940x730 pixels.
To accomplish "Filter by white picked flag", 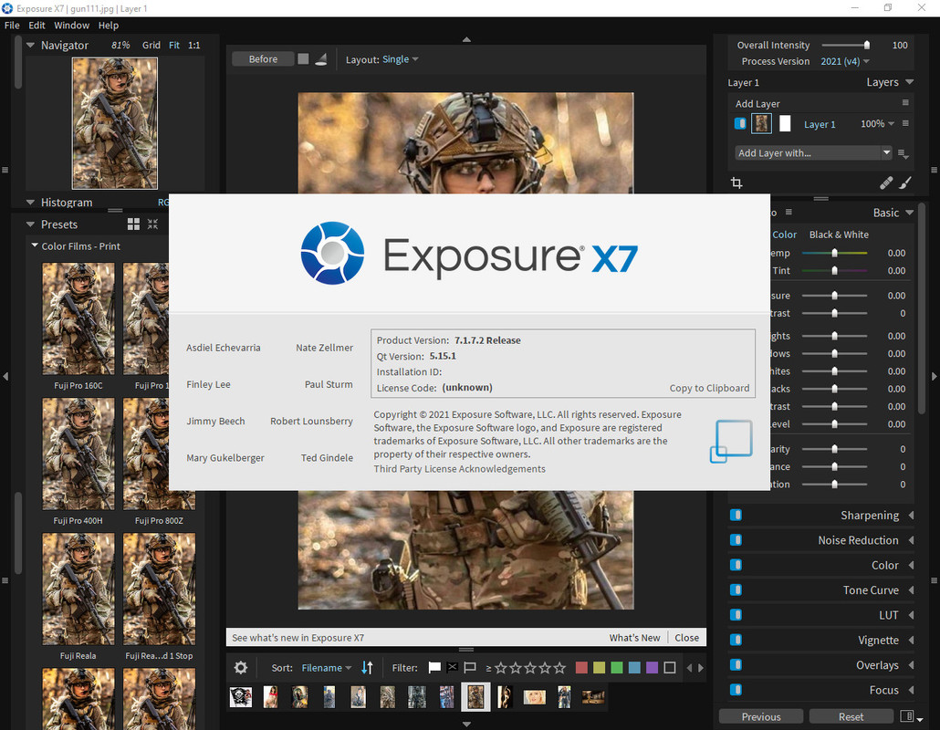I will (434, 668).
